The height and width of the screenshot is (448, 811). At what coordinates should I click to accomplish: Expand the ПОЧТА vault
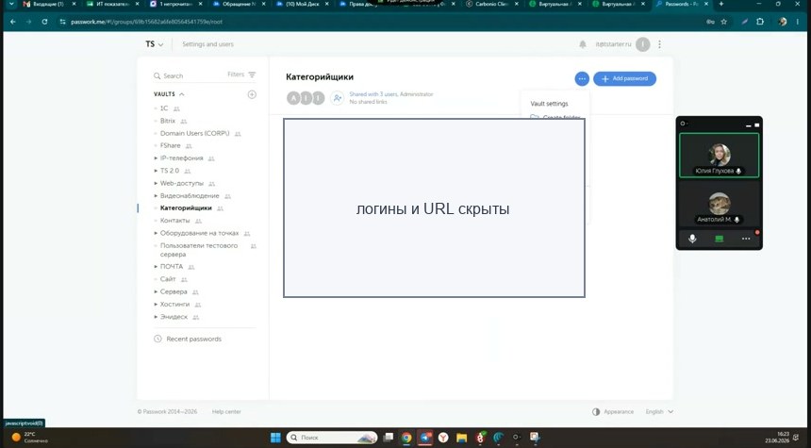[x=156, y=266]
